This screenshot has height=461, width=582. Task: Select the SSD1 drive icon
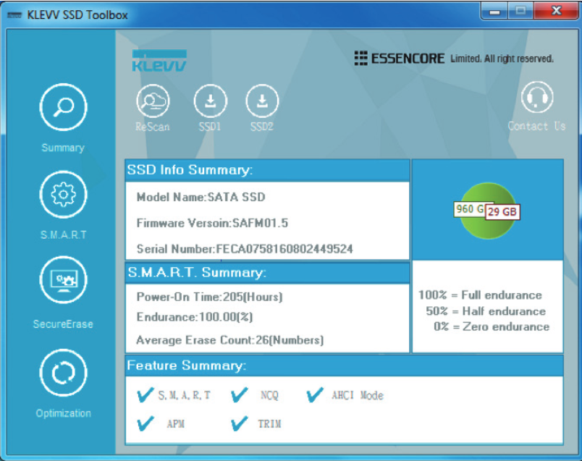(211, 101)
